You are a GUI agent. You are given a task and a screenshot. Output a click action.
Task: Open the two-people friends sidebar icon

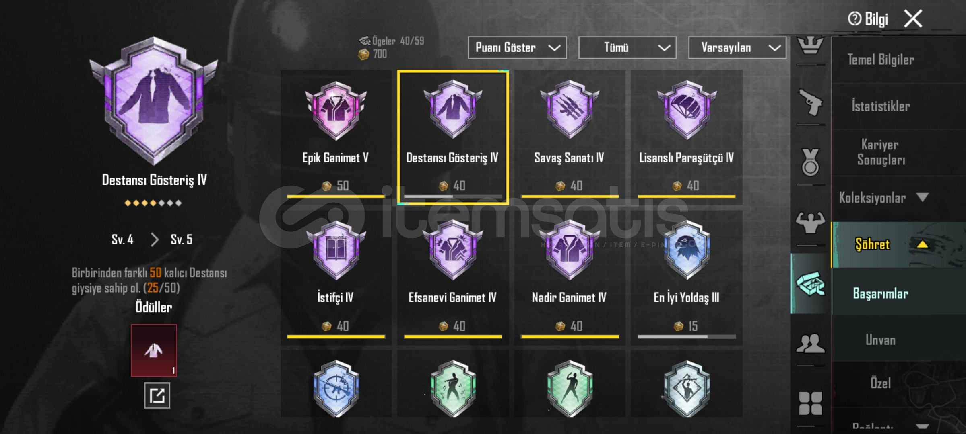coord(810,344)
